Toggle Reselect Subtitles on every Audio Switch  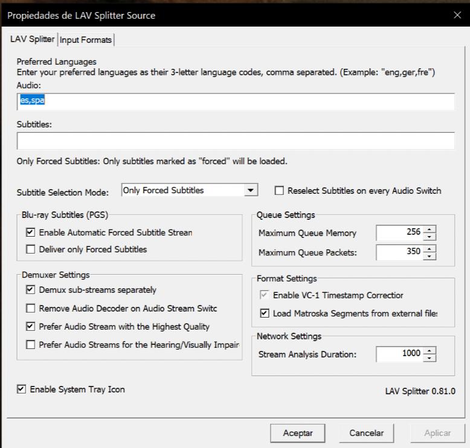pos(279,191)
